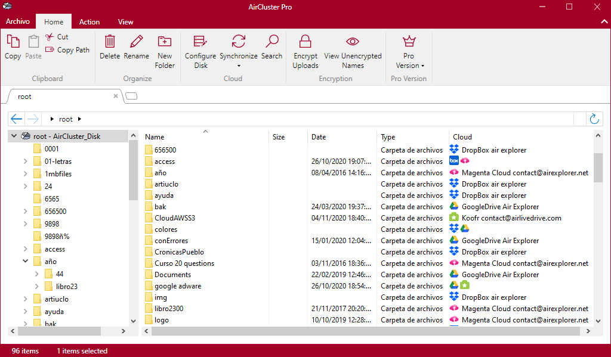Toggle View Unencrypted Names eye
Image resolution: width=611 pixels, height=357 pixels.
352,41
